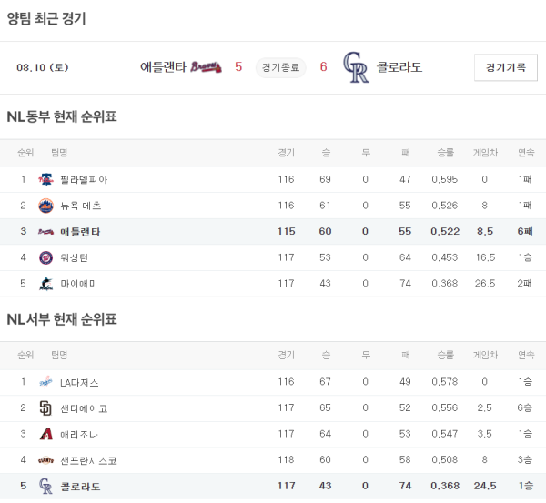Click the Colorado Rockies CR logo in header
546x503 pixels.
pos(356,66)
